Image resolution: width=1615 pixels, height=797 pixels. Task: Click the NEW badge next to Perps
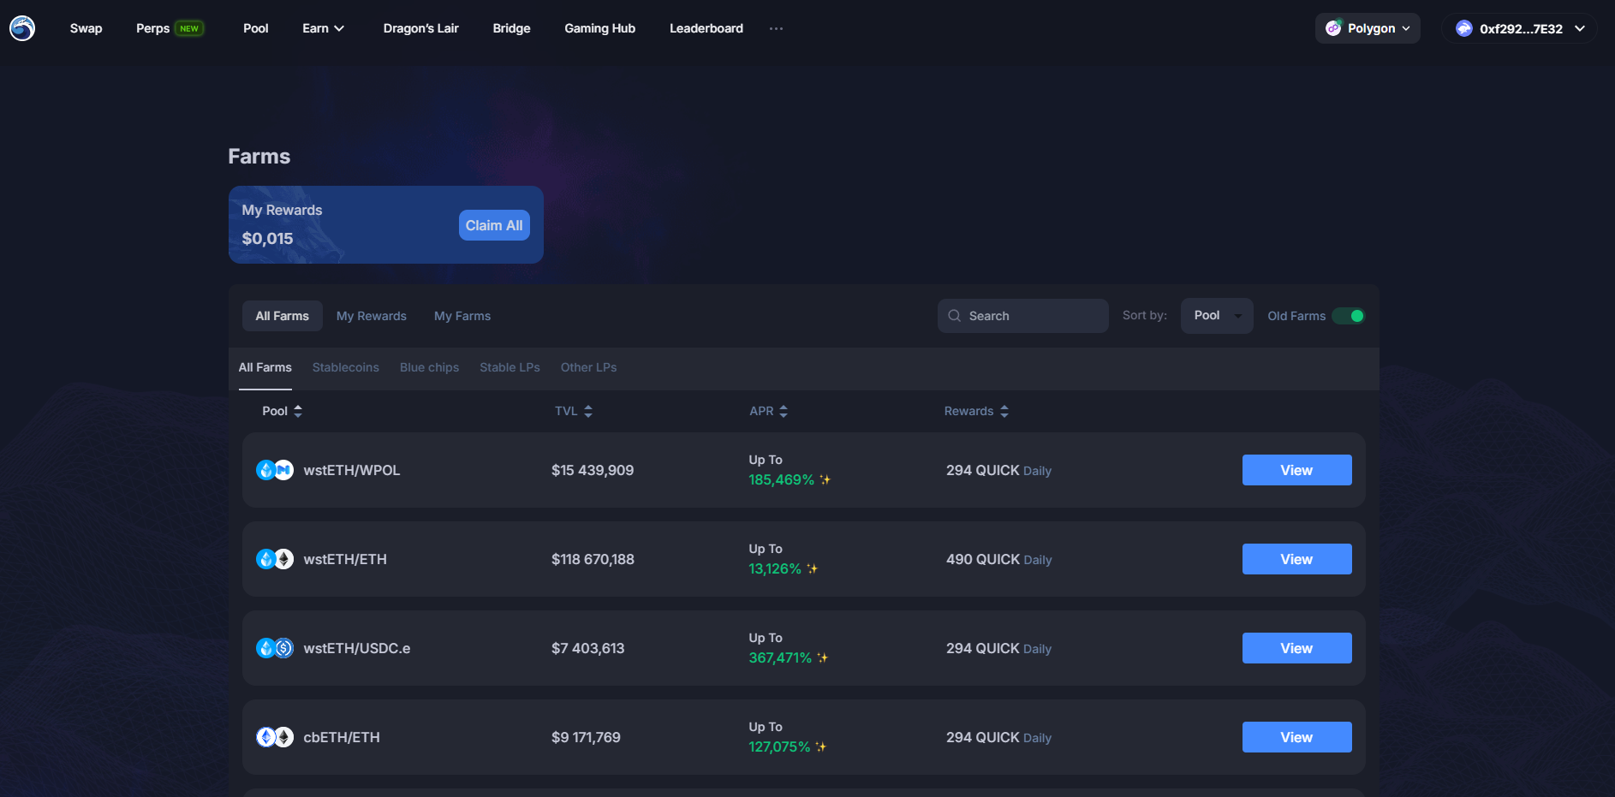click(189, 28)
